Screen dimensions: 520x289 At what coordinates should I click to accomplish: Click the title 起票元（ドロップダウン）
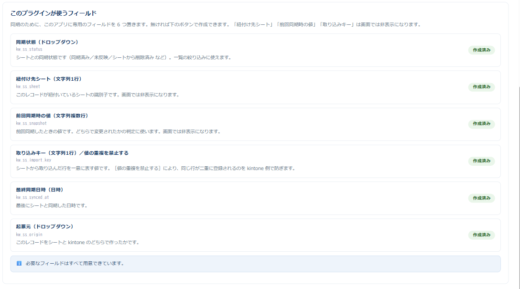[45, 226]
